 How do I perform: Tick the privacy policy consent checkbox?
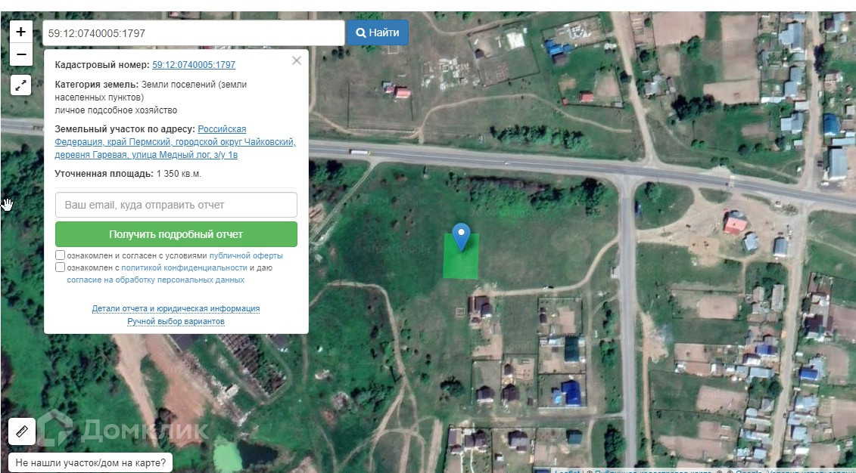coord(60,267)
